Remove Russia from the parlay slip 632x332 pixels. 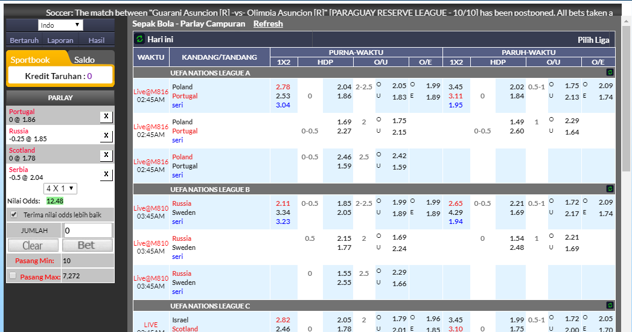click(106, 136)
